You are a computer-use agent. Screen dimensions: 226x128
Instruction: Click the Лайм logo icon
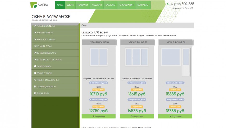(33, 5)
